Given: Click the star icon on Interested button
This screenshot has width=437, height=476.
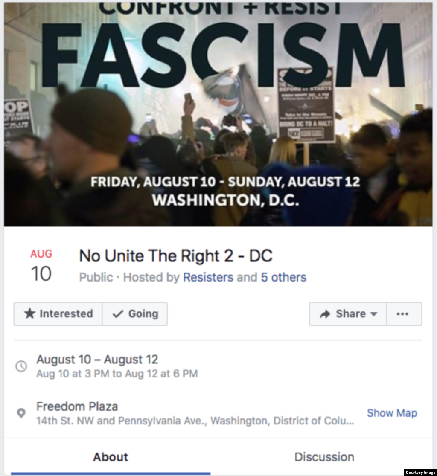Looking at the screenshot, I should click(x=30, y=314).
